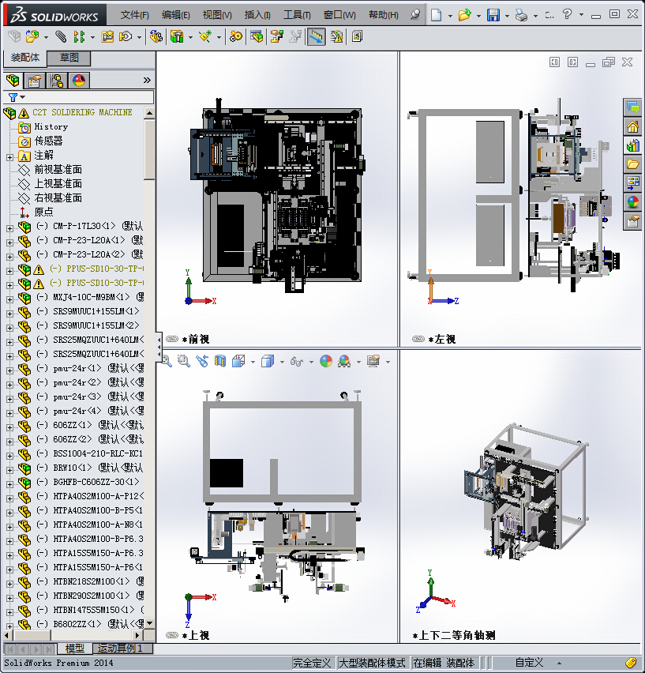This screenshot has height=673, width=645.
Task: Expand the HTBN218S2M100<1> tree node
Action: 9,583
